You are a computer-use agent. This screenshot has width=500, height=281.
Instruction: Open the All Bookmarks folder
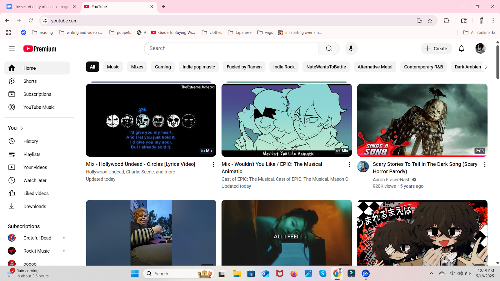coord(479,32)
